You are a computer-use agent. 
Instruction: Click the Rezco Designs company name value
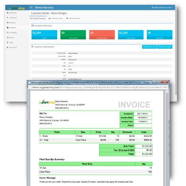(73, 53)
